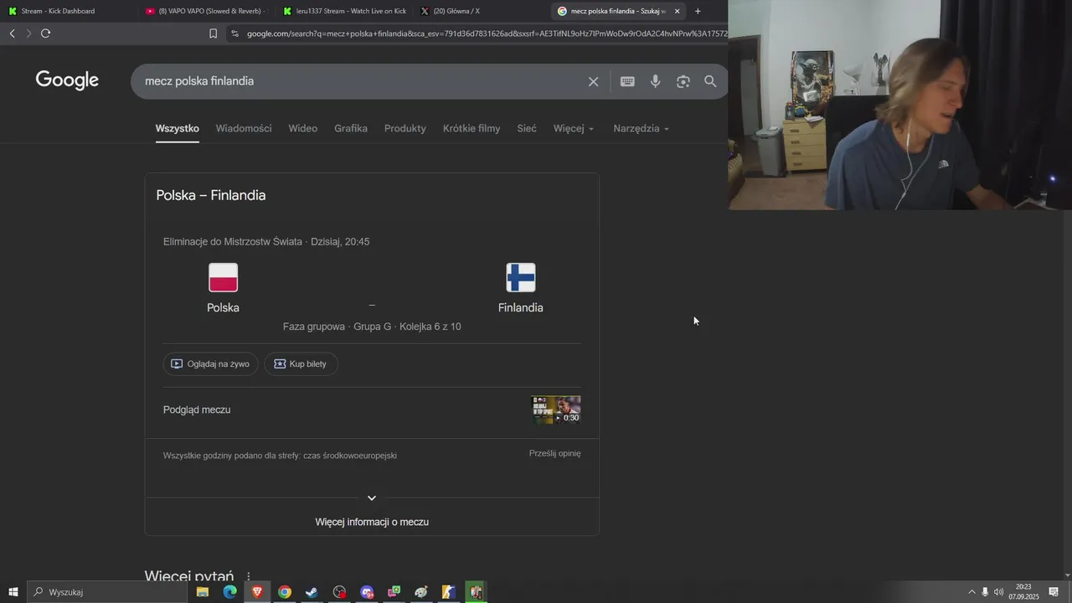Open the Windows Start menu

[13, 592]
